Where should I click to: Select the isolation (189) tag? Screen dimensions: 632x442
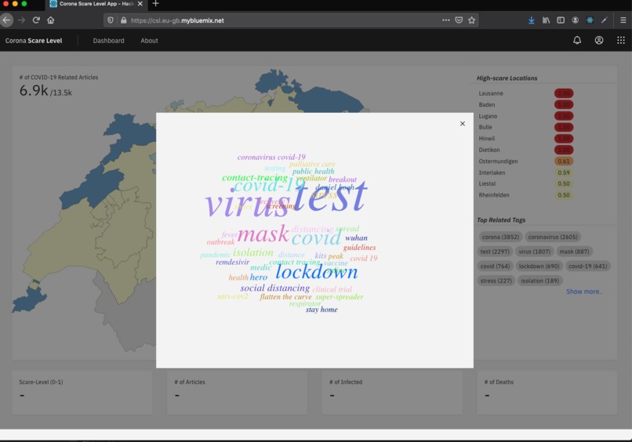(x=539, y=281)
